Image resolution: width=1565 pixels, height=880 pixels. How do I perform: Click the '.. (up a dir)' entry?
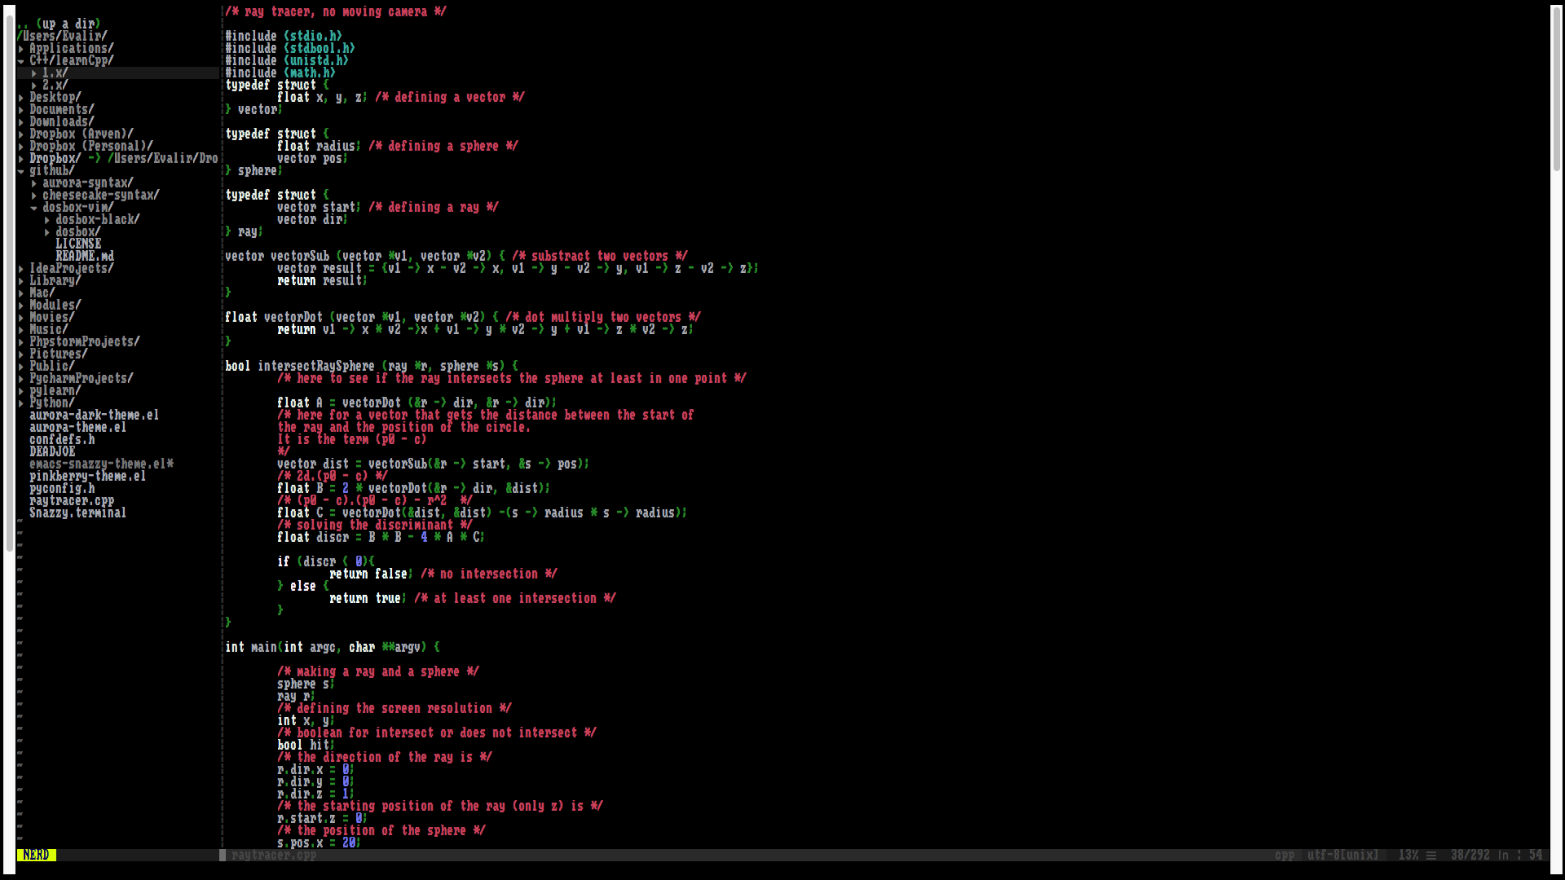pyautogui.click(x=59, y=24)
